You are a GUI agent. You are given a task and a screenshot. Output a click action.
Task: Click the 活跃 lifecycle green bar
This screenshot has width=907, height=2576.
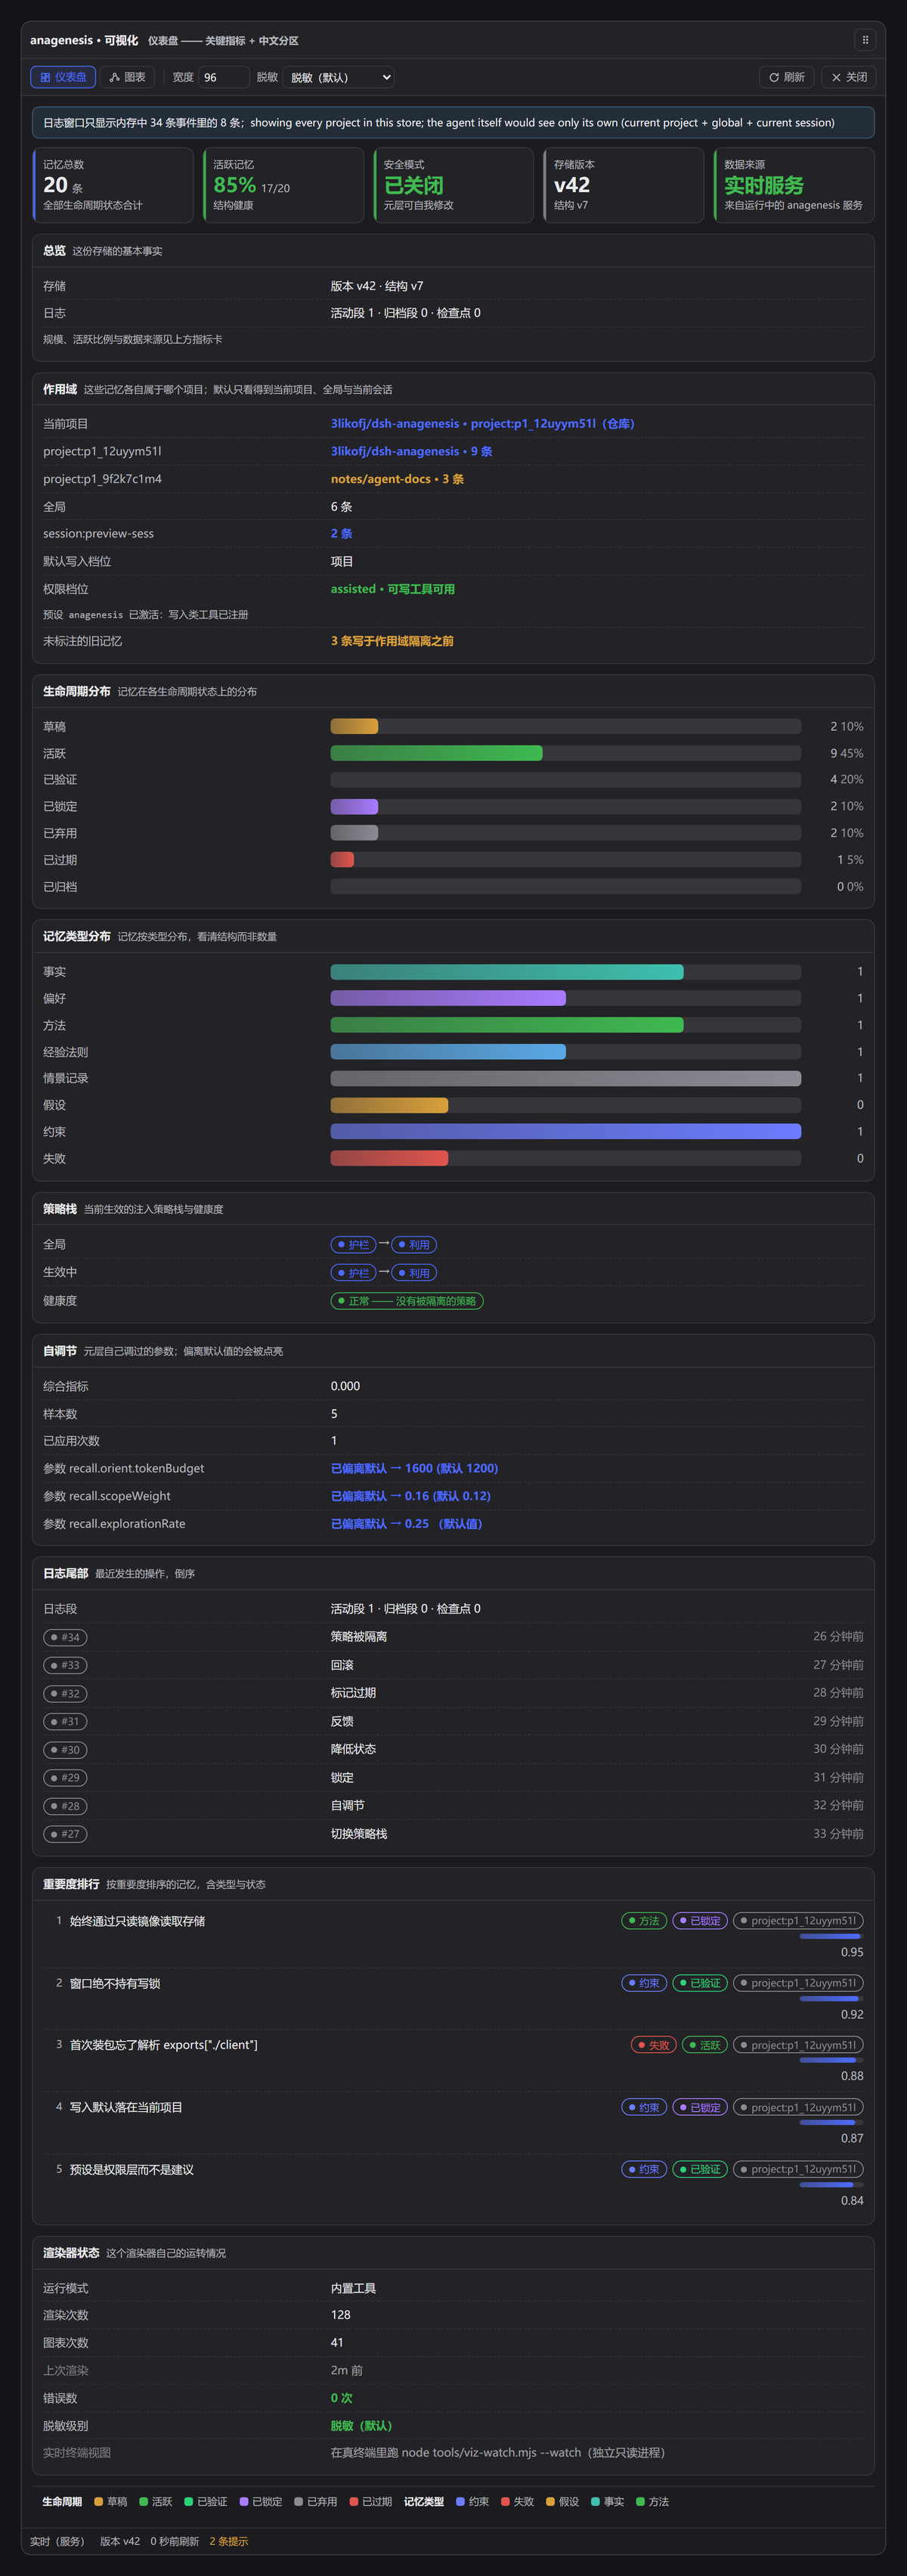click(437, 753)
